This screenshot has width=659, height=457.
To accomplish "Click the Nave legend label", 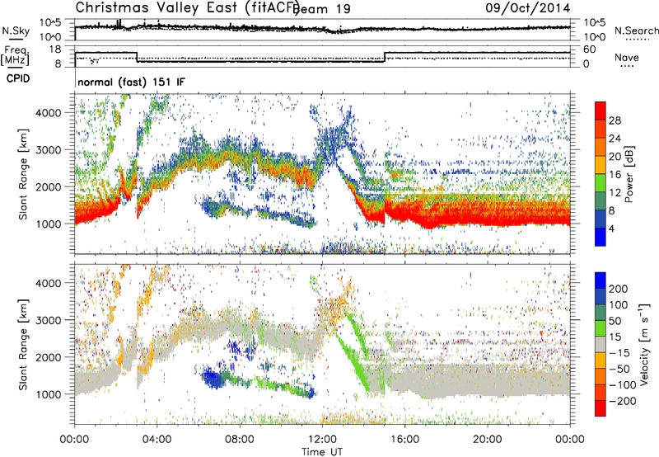I will click(x=627, y=58).
